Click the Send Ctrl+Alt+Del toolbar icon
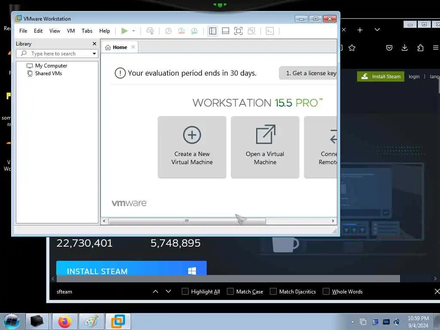This screenshot has width=440, height=330. (150, 31)
